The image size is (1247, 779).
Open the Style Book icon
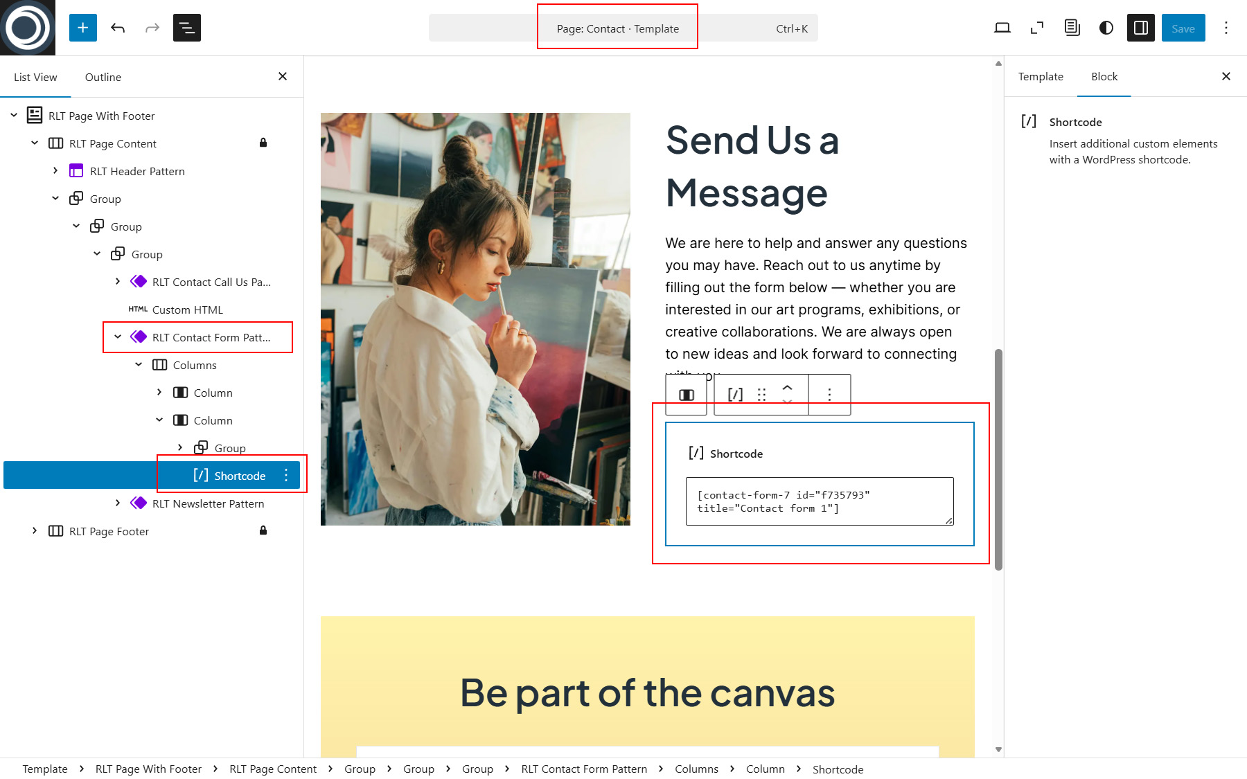(x=1072, y=28)
